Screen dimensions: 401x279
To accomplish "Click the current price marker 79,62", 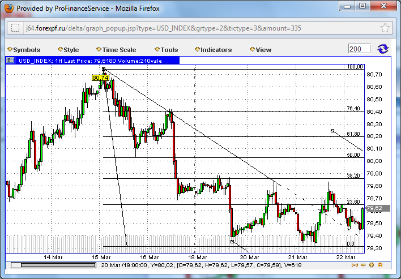I will pyautogui.click(x=378, y=208).
